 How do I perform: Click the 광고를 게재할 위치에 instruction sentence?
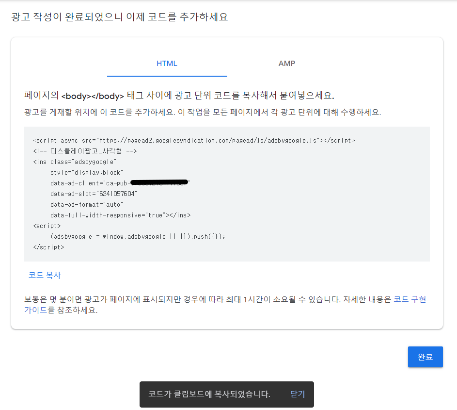pyautogui.click(x=203, y=112)
